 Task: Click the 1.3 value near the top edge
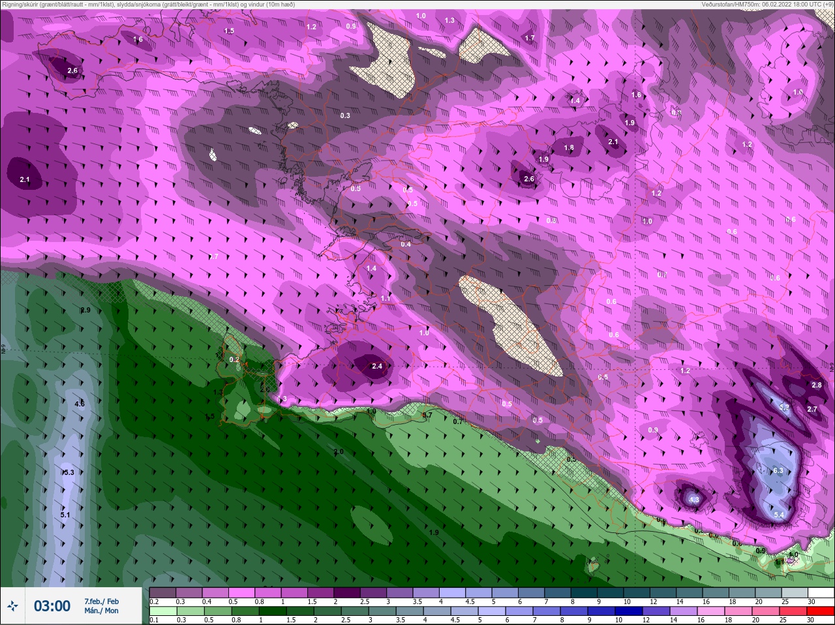pos(449,20)
